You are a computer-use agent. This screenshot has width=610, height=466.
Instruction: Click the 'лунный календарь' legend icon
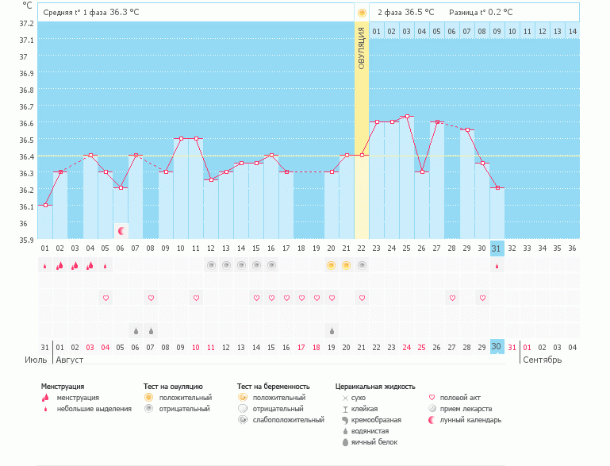(x=432, y=420)
